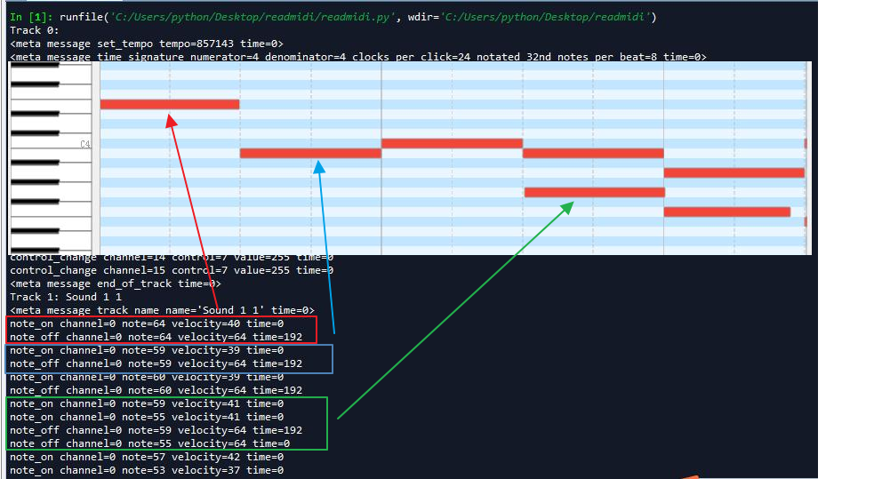Screen dimensions: 882x479
Task: Click the white piano key labeled C4
Action: coord(52,143)
